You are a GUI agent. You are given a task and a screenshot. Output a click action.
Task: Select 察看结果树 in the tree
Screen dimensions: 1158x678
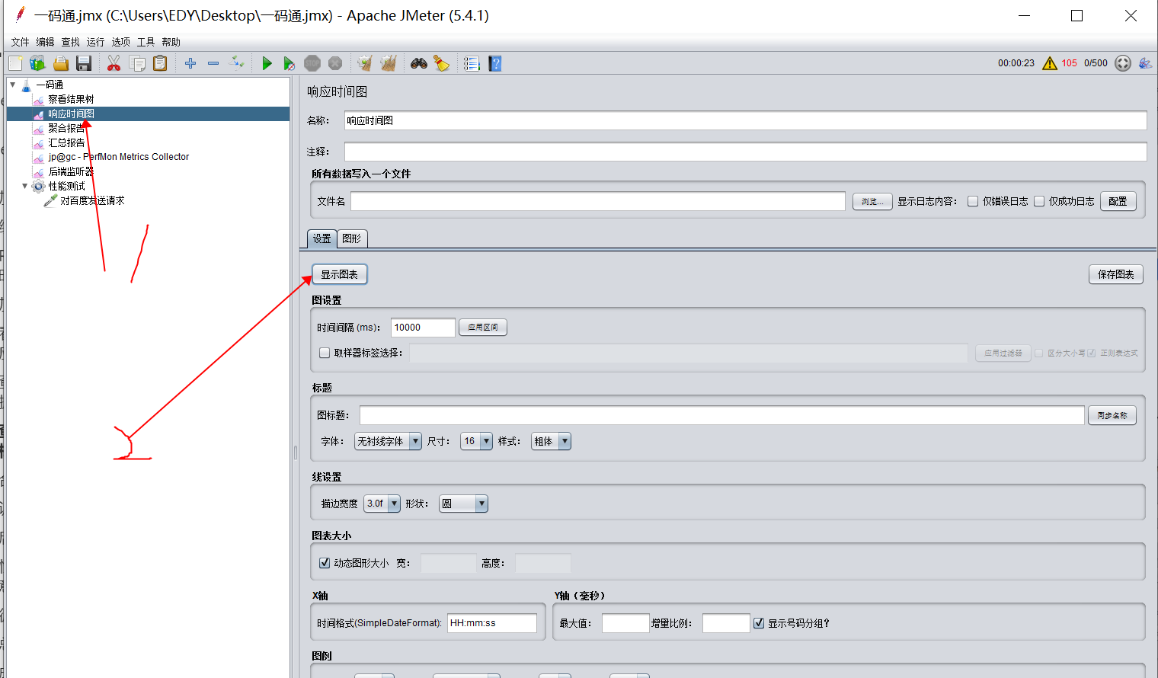coord(71,99)
